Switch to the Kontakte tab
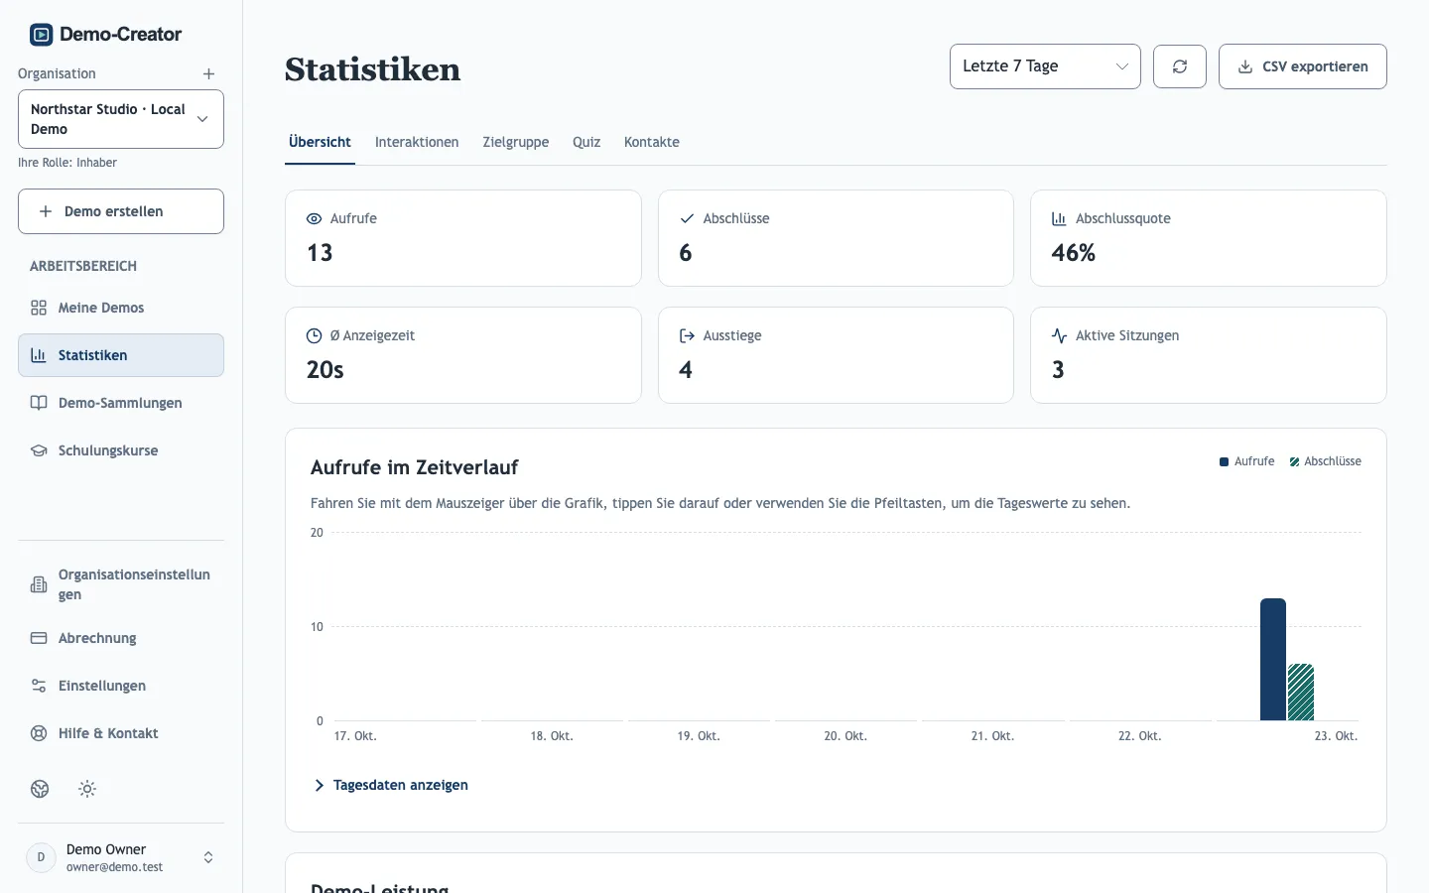Viewport: 1429px width, 893px height. pyautogui.click(x=652, y=142)
